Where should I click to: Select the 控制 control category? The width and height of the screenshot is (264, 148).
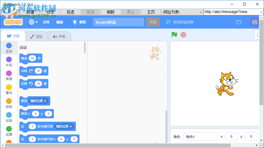9,104
